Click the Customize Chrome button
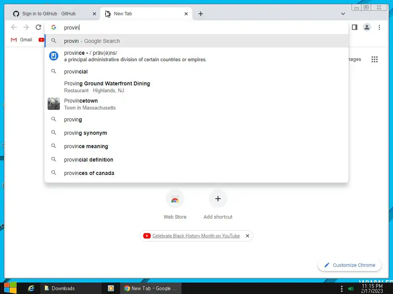393x294 pixels. [x=350, y=265]
